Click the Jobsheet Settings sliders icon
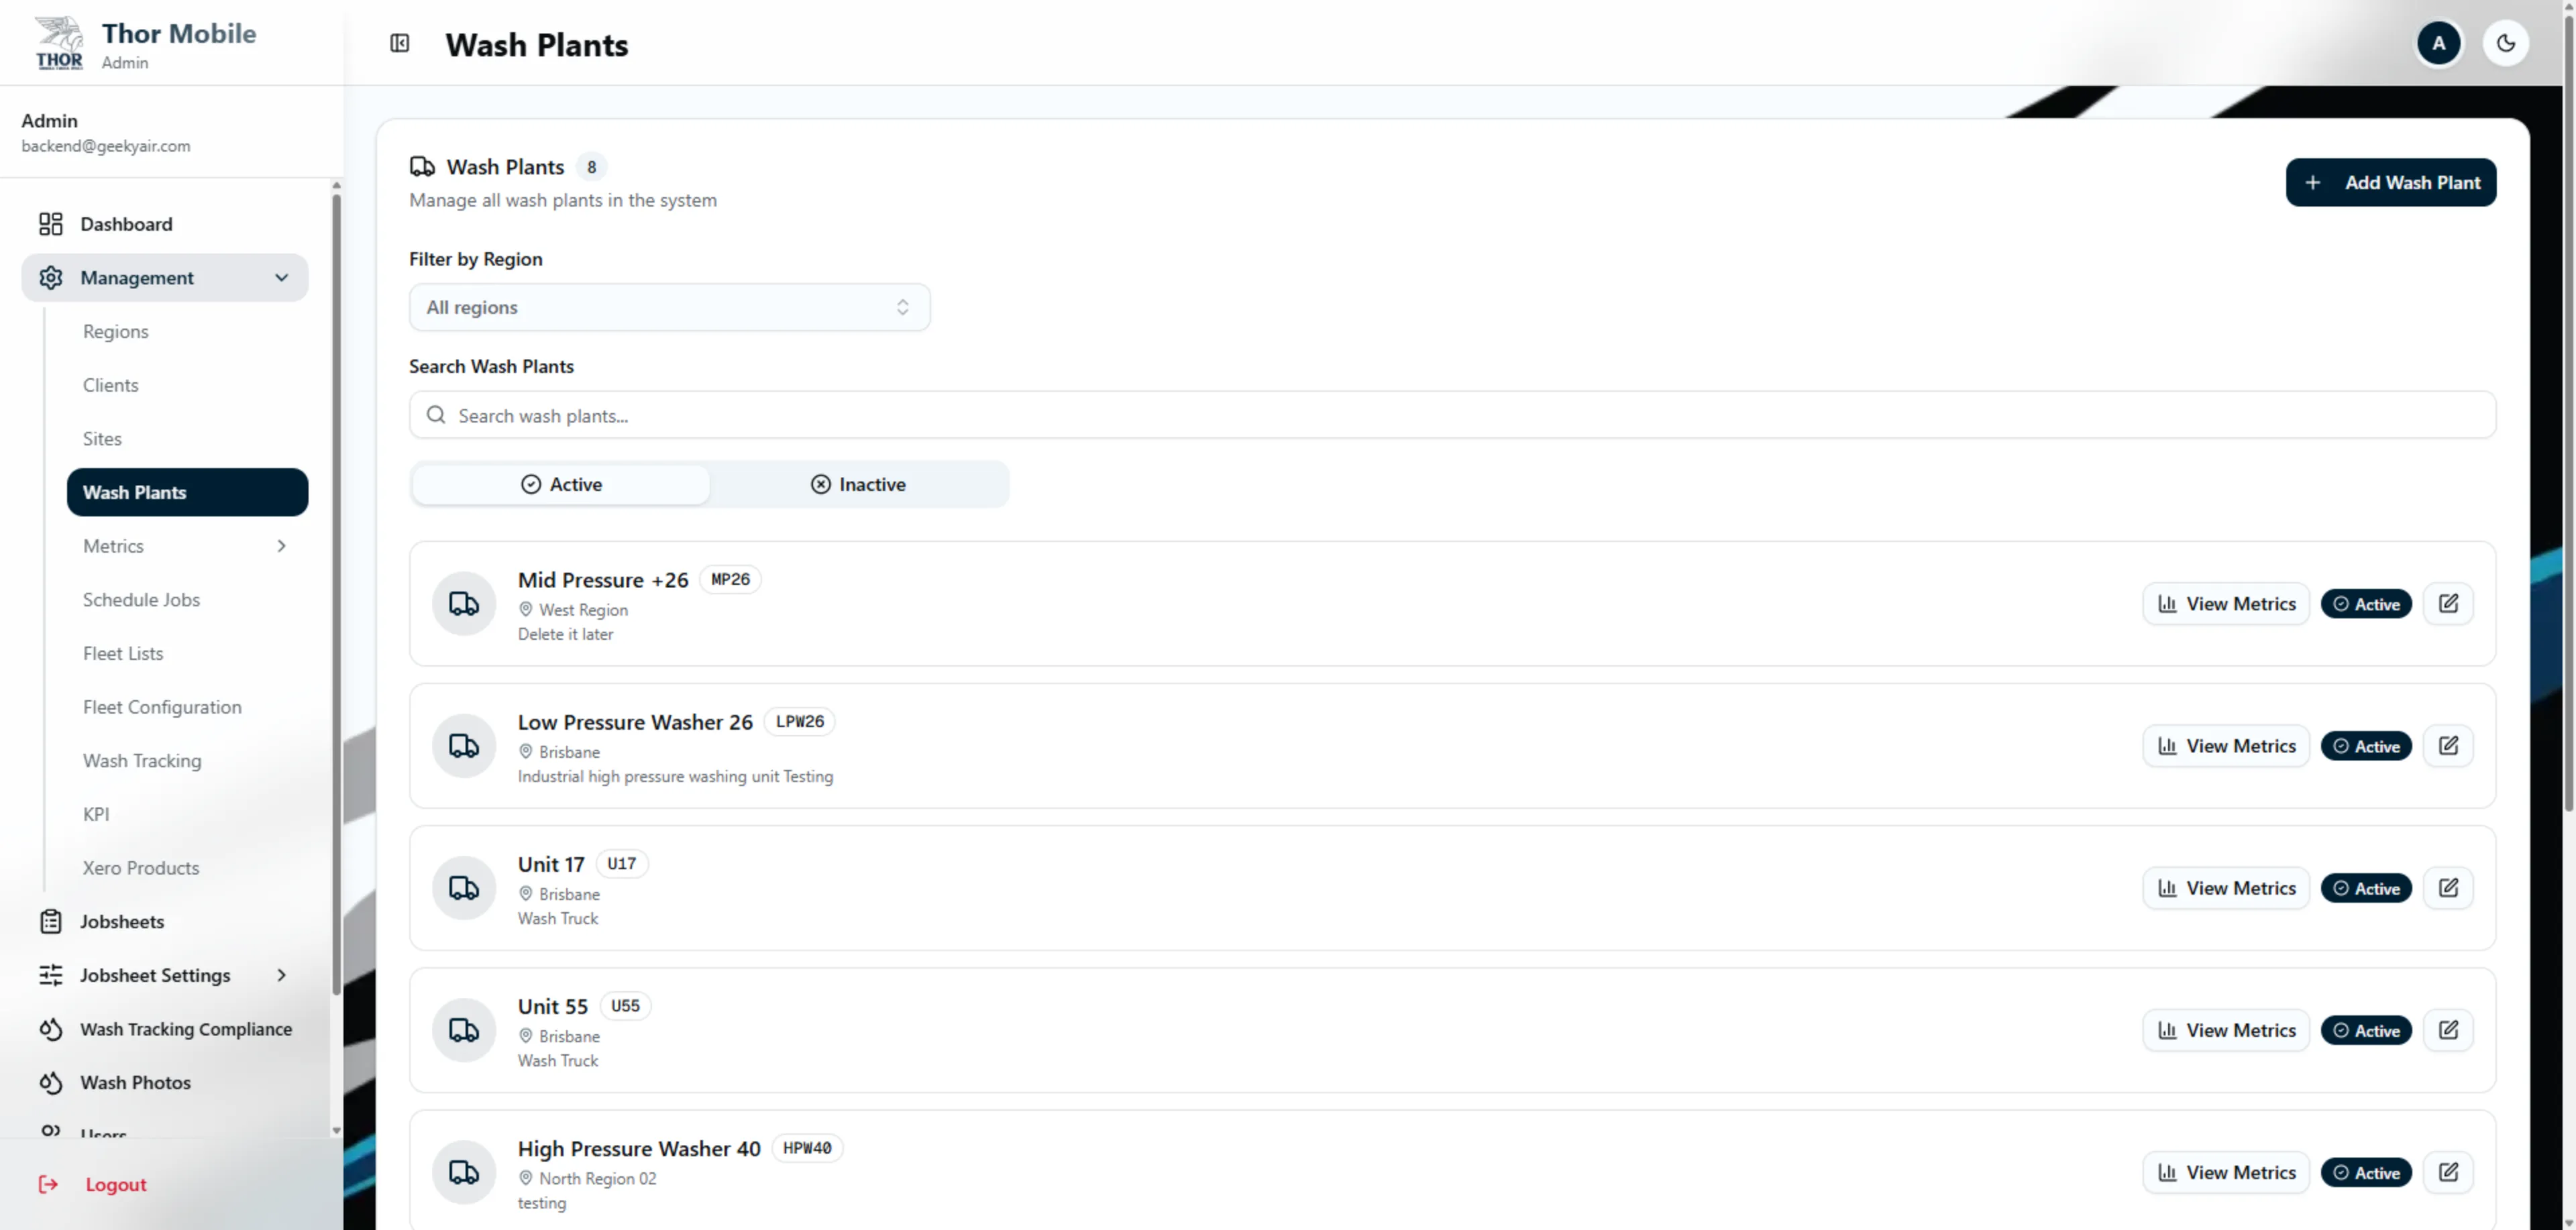 point(51,975)
